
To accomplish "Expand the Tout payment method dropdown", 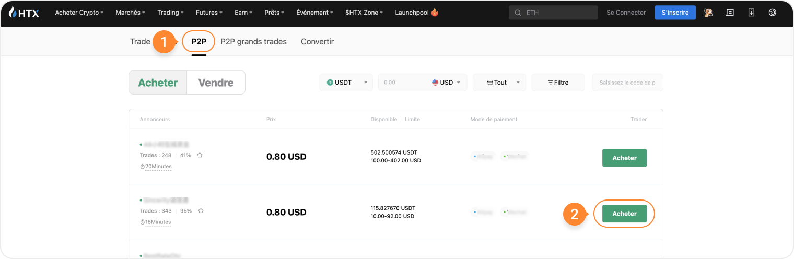I will coord(499,83).
